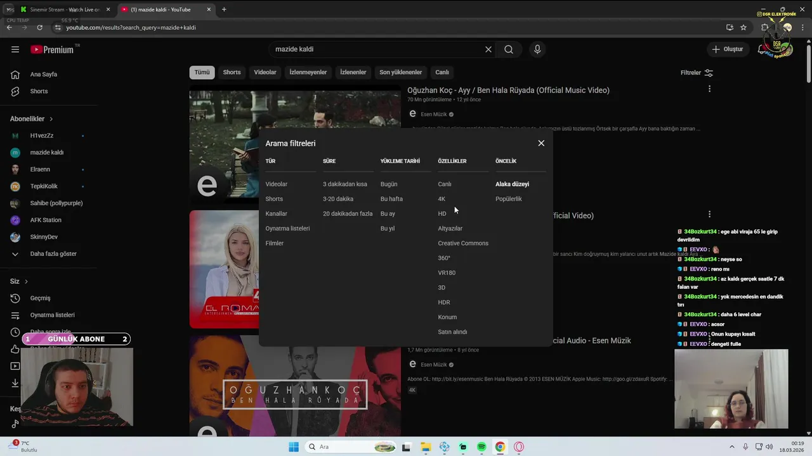
Task: Open H1vezZz channel subscription
Action: pyautogui.click(x=42, y=136)
